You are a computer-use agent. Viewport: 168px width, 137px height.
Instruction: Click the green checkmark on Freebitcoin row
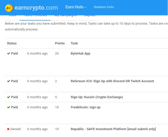[x=9, y=107]
